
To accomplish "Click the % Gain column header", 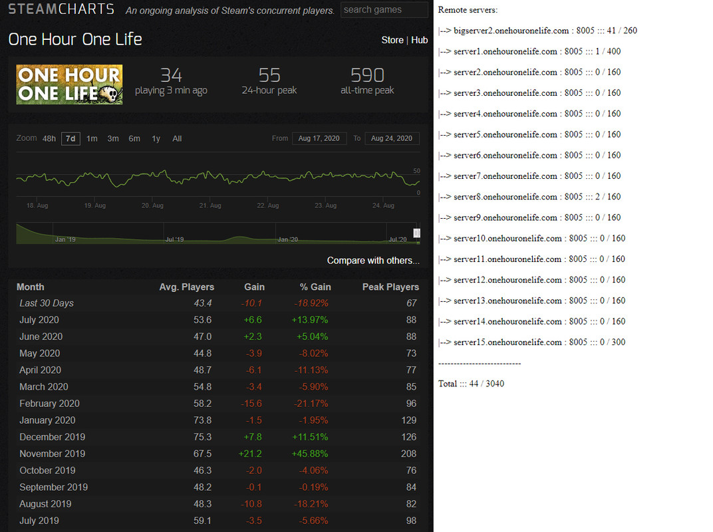I will click(315, 287).
